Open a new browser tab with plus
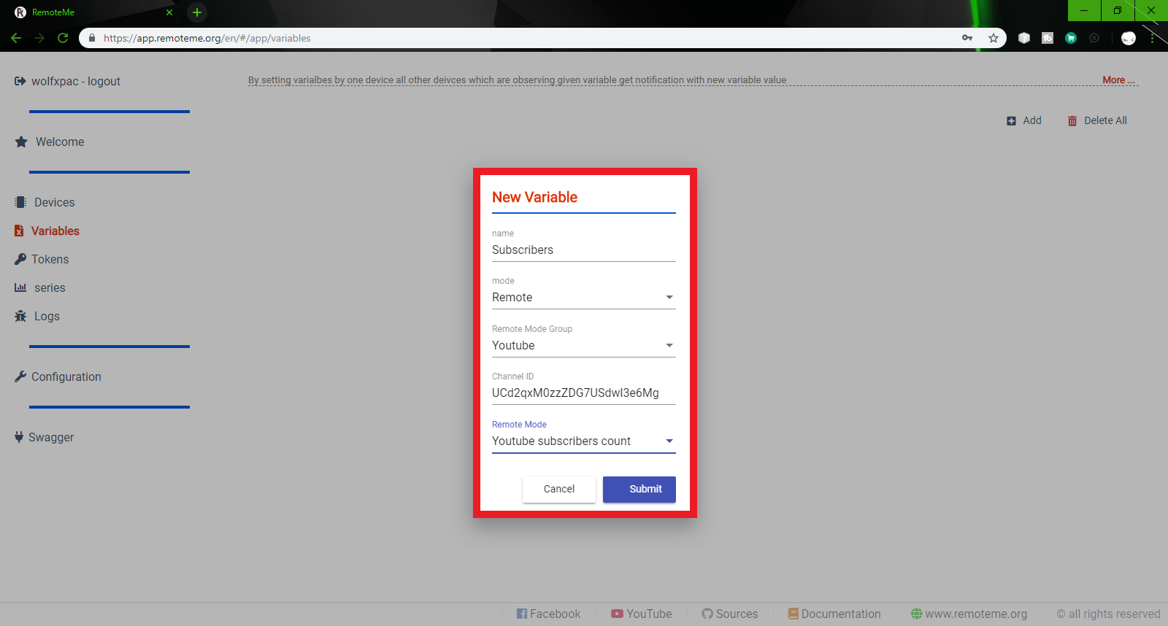1168x626 pixels. [x=197, y=12]
